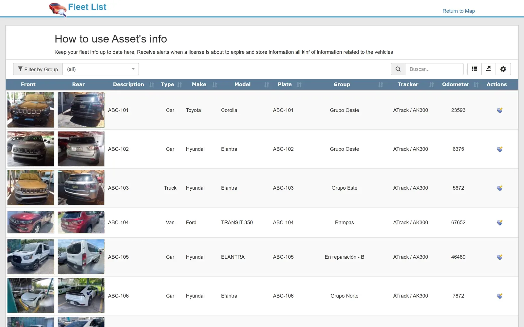Open front photo thumbnail of ABC-104
The width and height of the screenshot is (524, 327).
coord(31,222)
